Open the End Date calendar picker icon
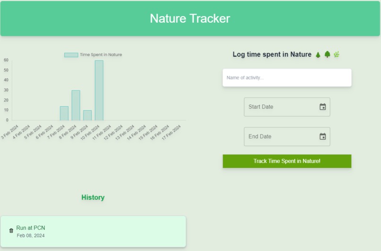 click(322, 136)
